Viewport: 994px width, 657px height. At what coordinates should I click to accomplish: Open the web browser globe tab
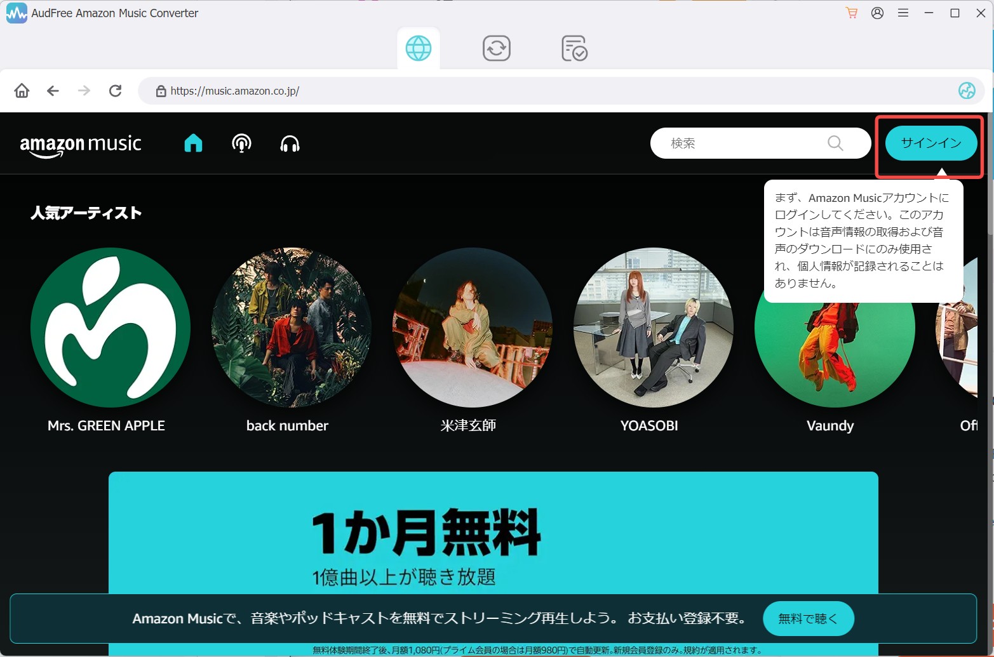[419, 48]
